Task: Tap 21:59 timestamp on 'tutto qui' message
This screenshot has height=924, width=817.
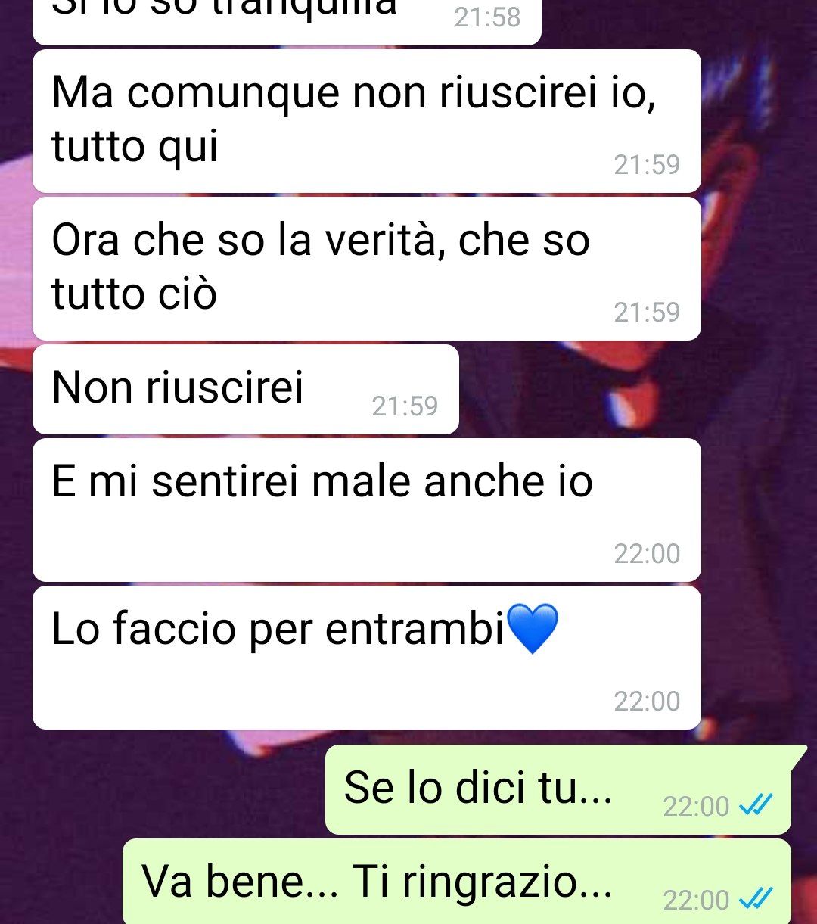Action: pos(647,165)
